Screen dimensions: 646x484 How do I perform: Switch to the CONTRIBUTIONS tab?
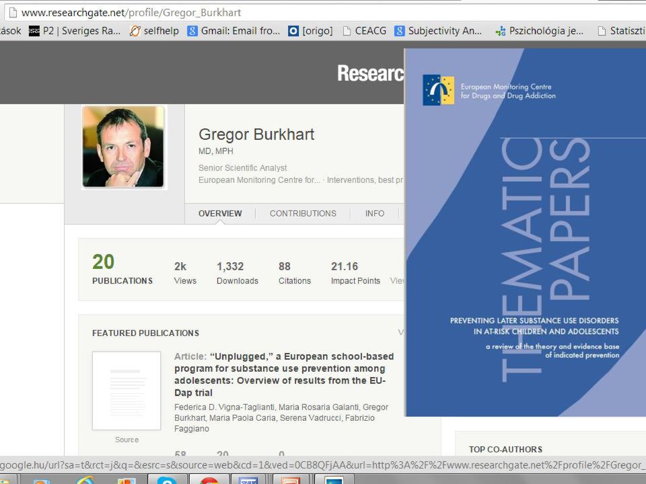point(303,214)
